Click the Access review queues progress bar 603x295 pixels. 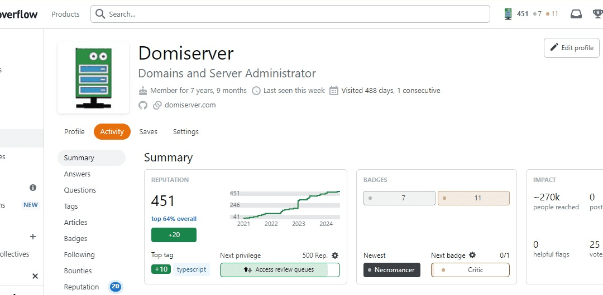click(280, 270)
